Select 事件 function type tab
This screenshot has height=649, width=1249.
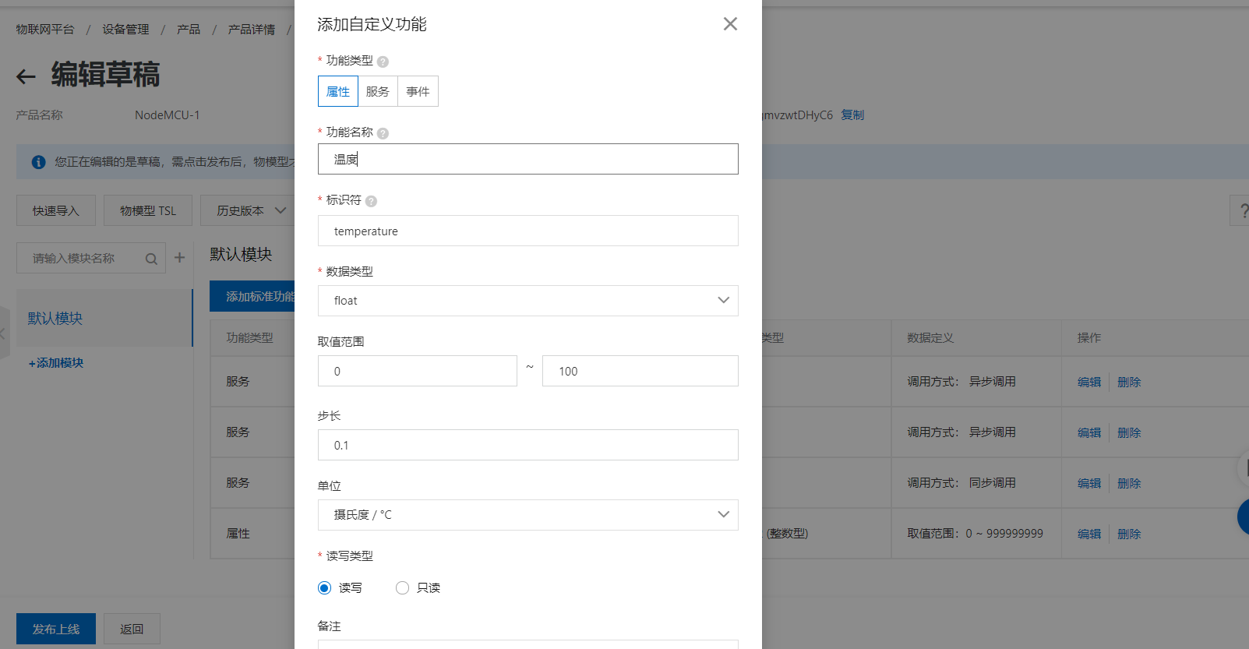pyautogui.click(x=418, y=91)
